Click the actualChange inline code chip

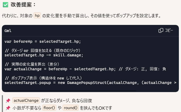coord(26,100)
